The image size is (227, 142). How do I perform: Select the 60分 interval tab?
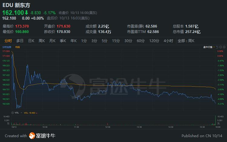tap(140, 41)
